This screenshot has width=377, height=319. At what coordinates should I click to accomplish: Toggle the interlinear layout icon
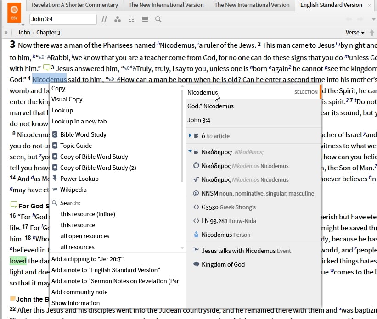(x=131, y=19)
